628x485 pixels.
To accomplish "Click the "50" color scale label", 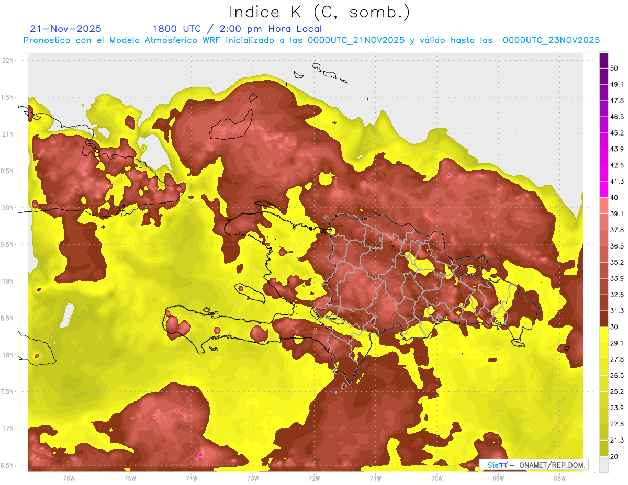I will tap(614, 69).
